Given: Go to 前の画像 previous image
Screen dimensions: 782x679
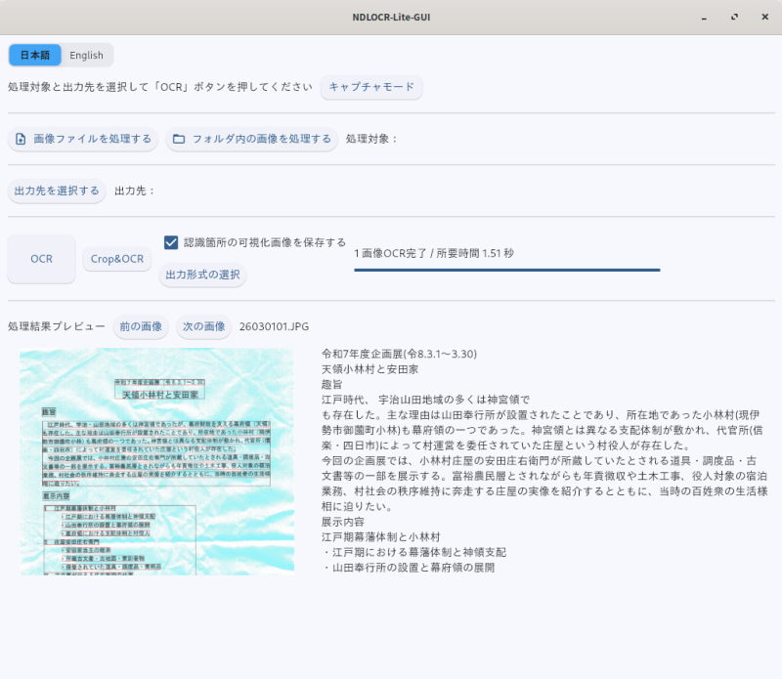Looking at the screenshot, I should coord(143,326).
